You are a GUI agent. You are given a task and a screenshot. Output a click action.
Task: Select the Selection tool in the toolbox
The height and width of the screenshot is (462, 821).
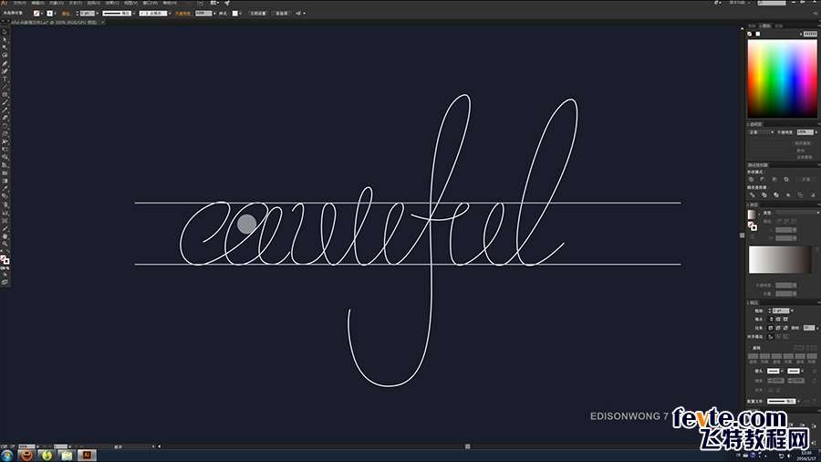coord(5,33)
